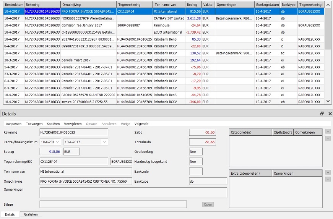
Task: Remove a category with the minus button
Action: 328,138
